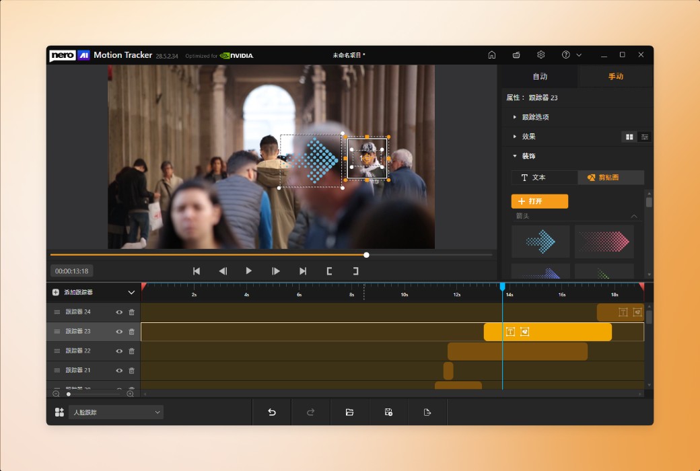700x471 pixels.
Task: Click the orange 打开 button
Action: (540, 201)
